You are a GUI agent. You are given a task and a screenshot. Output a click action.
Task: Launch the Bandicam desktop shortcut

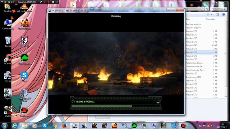[x=24, y=111]
